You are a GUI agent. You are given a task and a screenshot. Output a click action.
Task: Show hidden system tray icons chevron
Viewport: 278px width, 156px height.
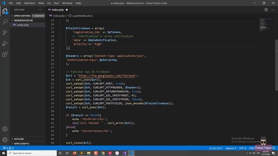[x=247, y=153]
